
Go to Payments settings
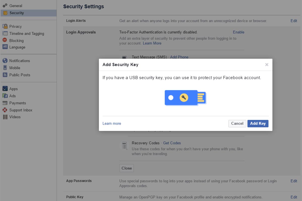pos(17,103)
